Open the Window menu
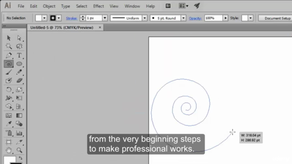292x164 pixels. click(132, 6)
